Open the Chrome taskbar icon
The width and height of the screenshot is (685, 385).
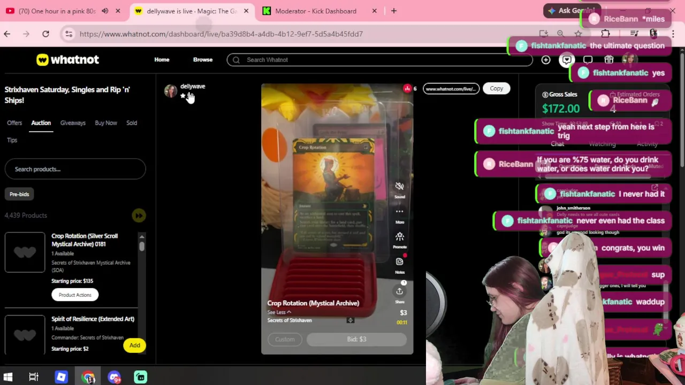(x=88, y=378)
